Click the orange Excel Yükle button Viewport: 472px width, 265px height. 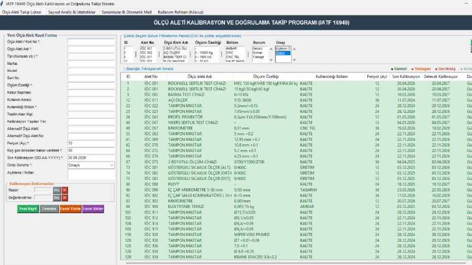(70, 209)
